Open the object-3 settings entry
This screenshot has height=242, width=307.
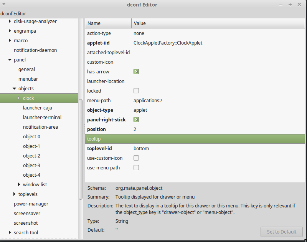(x=31, y=165)
